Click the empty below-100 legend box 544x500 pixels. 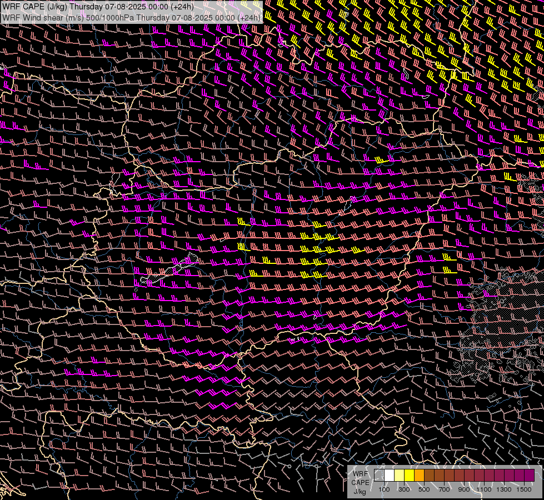379,476
